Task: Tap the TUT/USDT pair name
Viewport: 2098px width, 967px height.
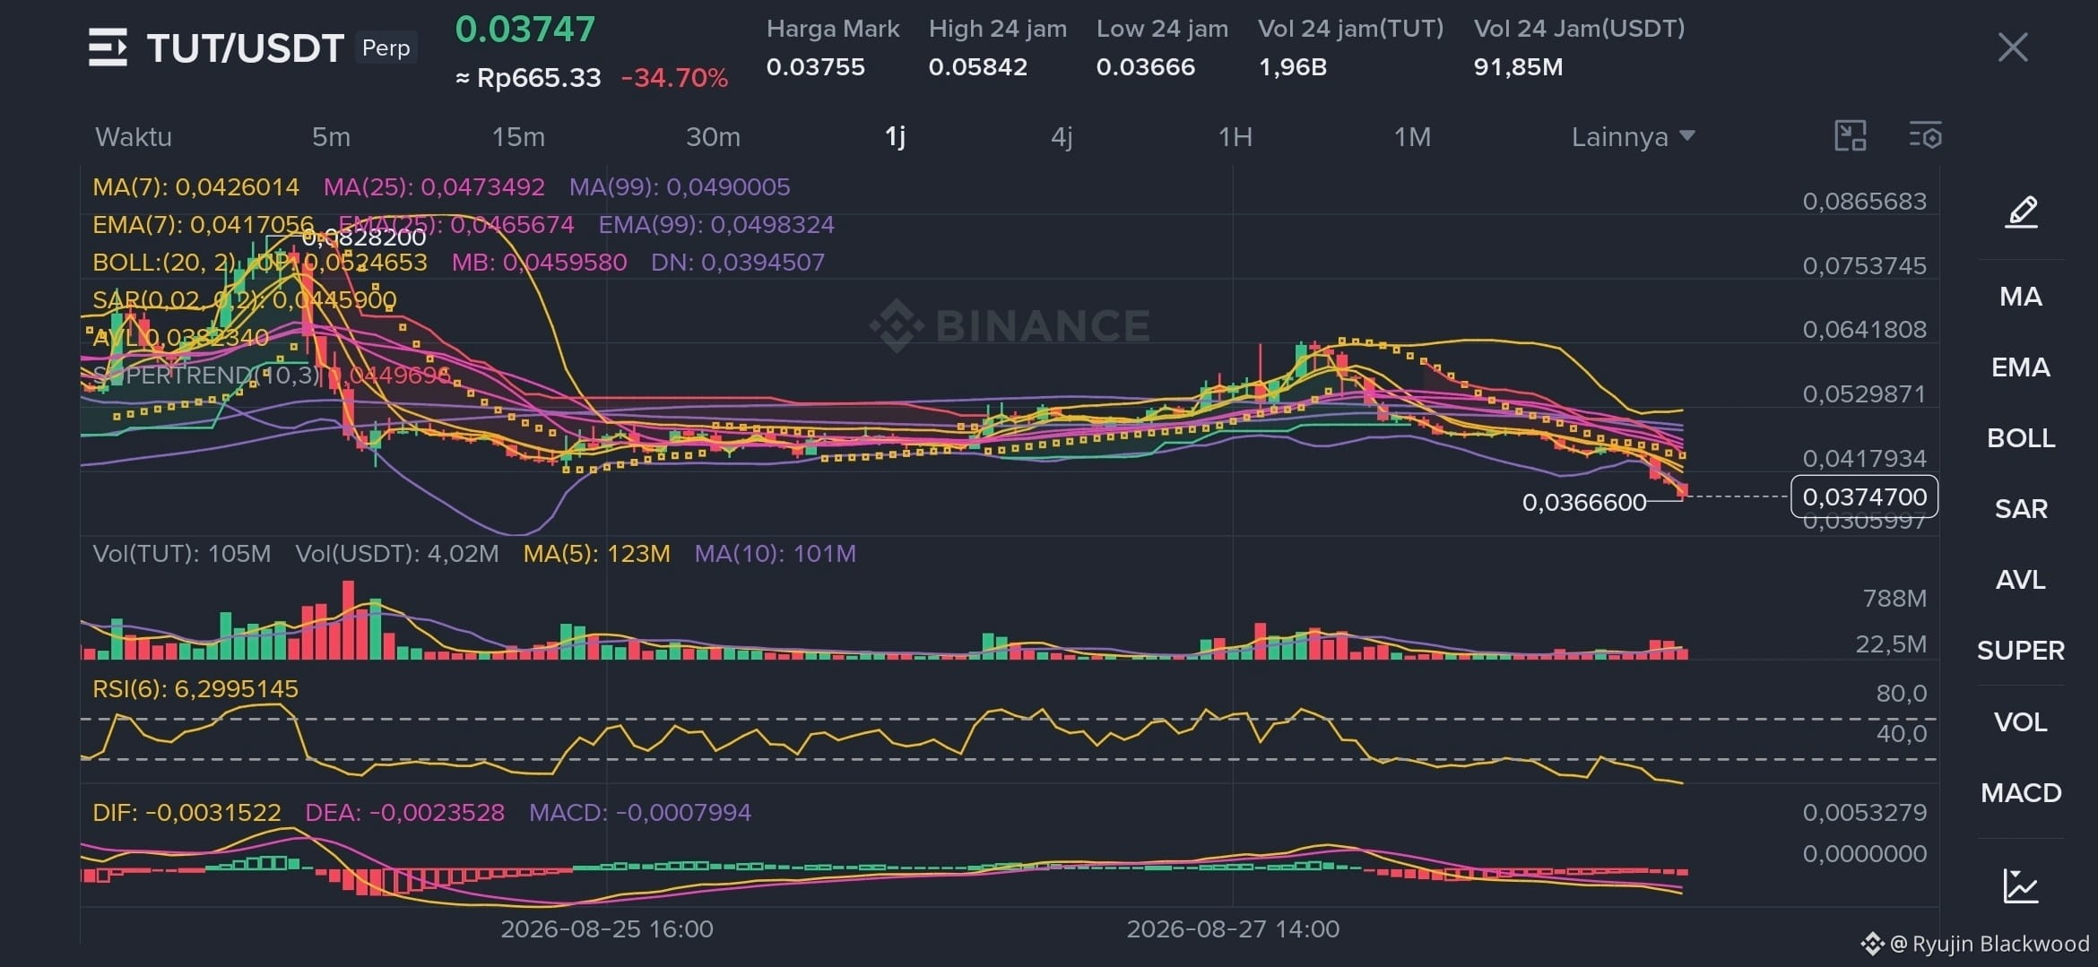Action: click(x=245, y=48)
